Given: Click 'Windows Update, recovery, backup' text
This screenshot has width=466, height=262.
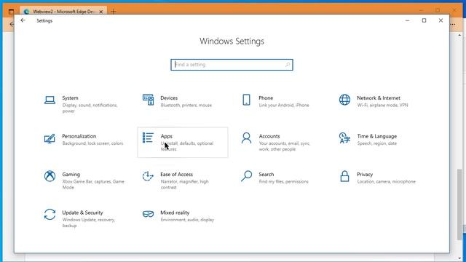Looking at the screenshot, I should (89, 223).
